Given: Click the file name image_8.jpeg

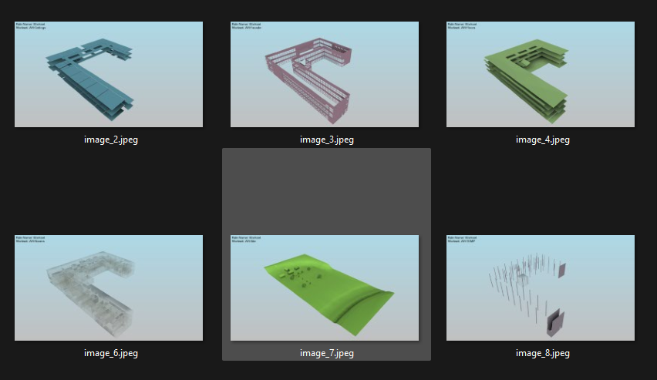Looking at the screenshot, I should click(543, 353).
